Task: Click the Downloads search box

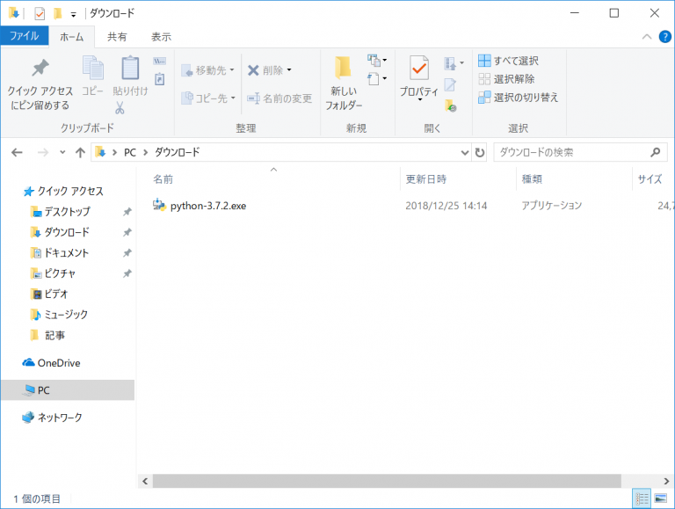Action: [570, 152]
